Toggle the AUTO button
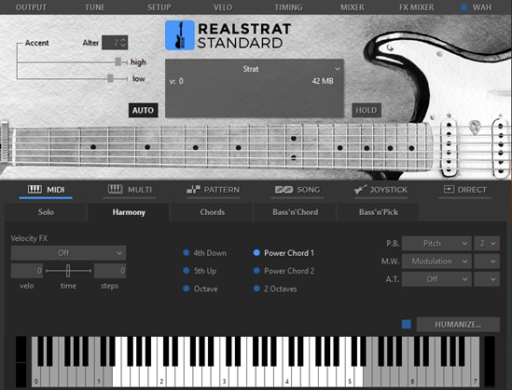 pyautogui.click(x=143, y=111)
